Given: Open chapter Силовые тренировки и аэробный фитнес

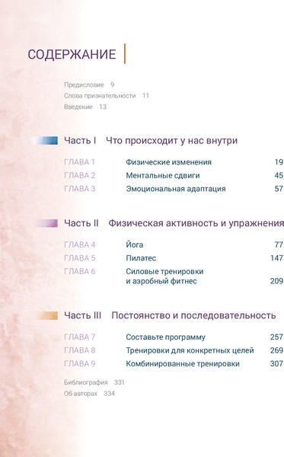Looking at the screenshot, I should coord(164,276).
